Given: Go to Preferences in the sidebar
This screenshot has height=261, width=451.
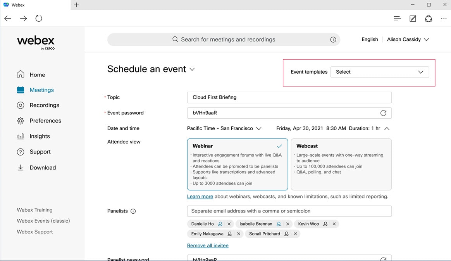Looking at the screenshot, I should tap(45, 121).
